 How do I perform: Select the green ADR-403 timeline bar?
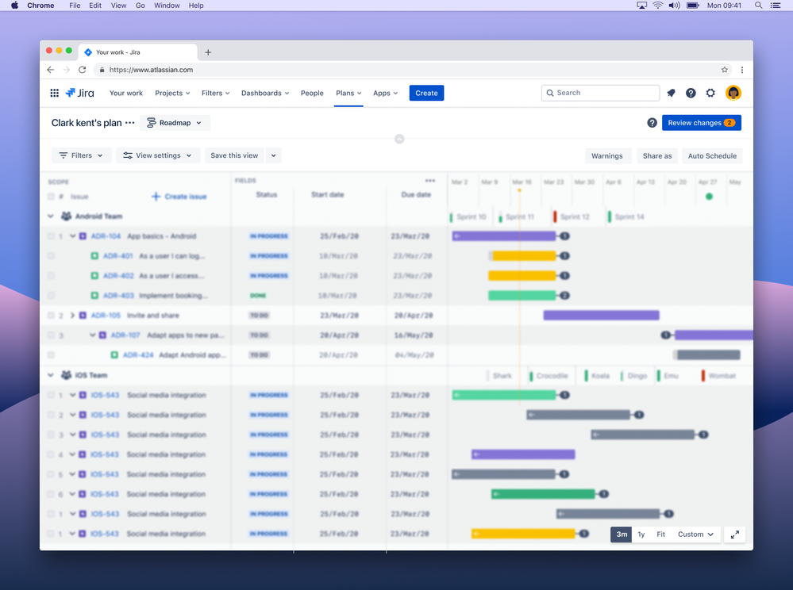coord(522,296)
